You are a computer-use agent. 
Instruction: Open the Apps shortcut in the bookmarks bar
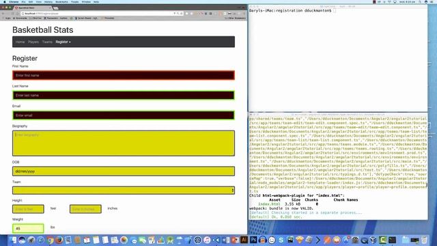tap(6, 18)
